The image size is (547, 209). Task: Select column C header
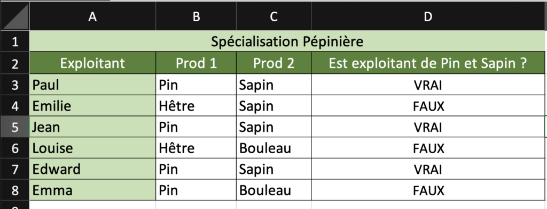[274, 16]
